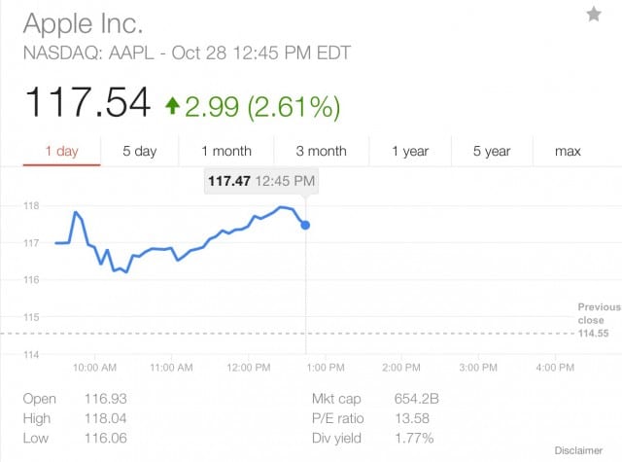Click the green up arrow next to price change

point(173,105)
